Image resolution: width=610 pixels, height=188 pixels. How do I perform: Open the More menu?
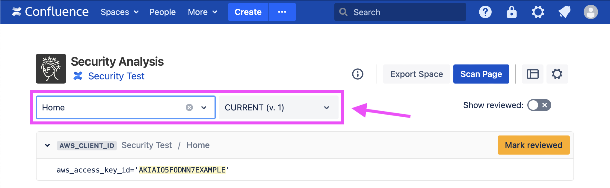(x=202, y=12)
